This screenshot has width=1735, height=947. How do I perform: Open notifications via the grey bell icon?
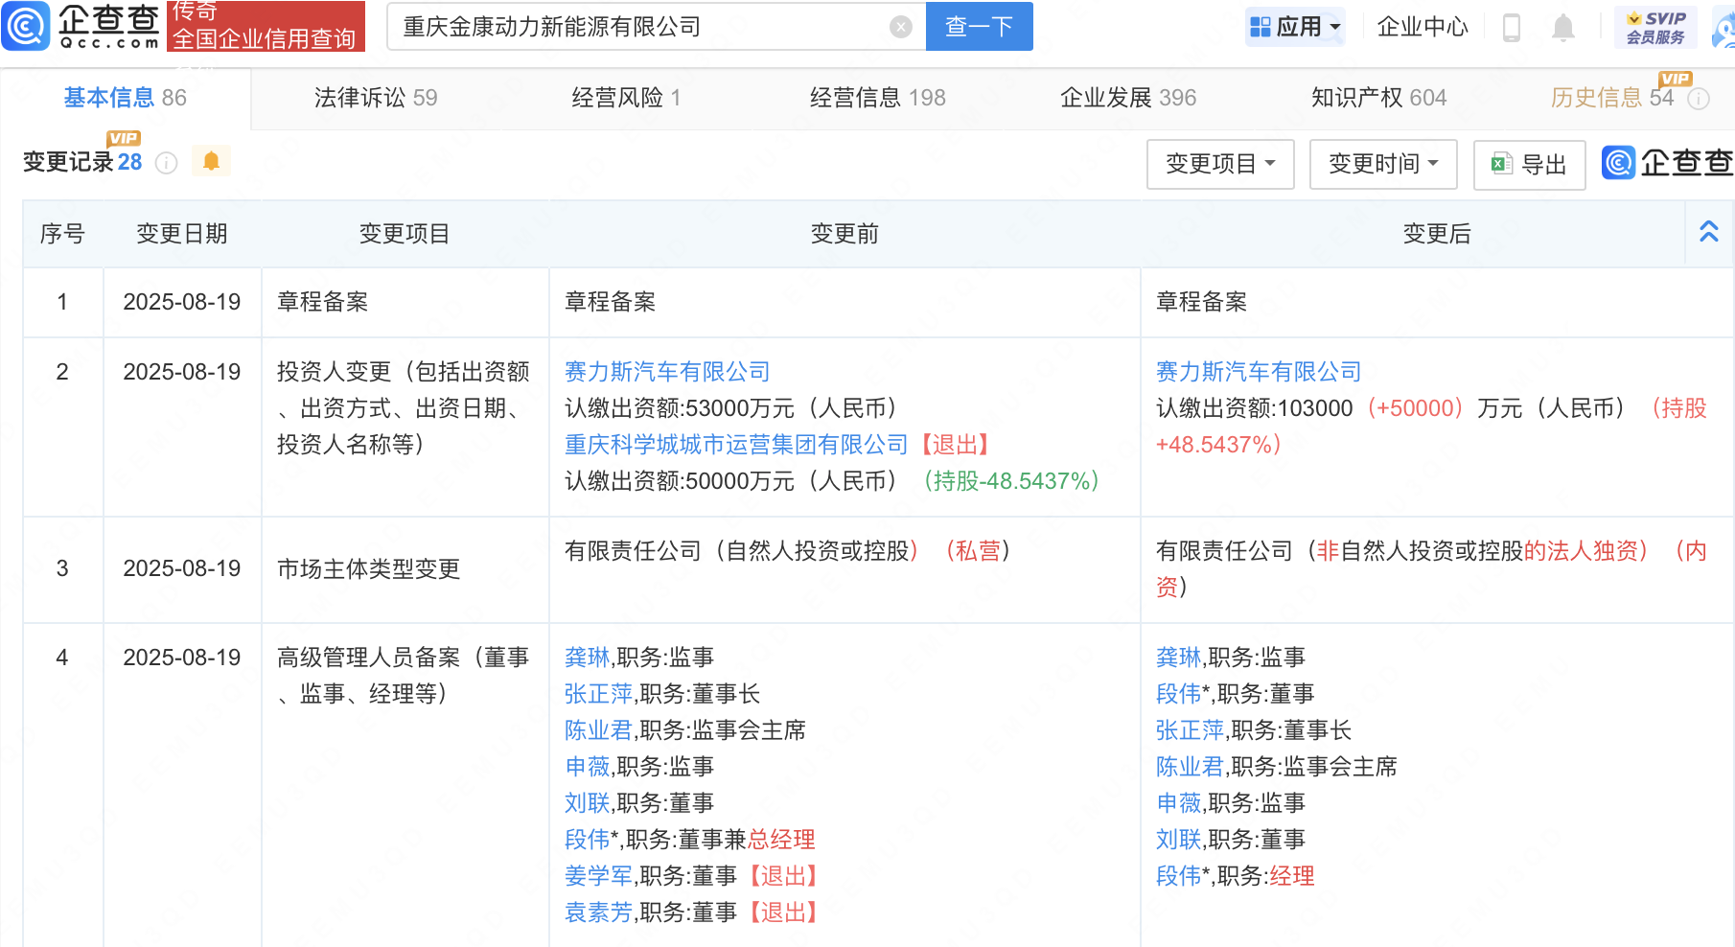coord(1563,27)
